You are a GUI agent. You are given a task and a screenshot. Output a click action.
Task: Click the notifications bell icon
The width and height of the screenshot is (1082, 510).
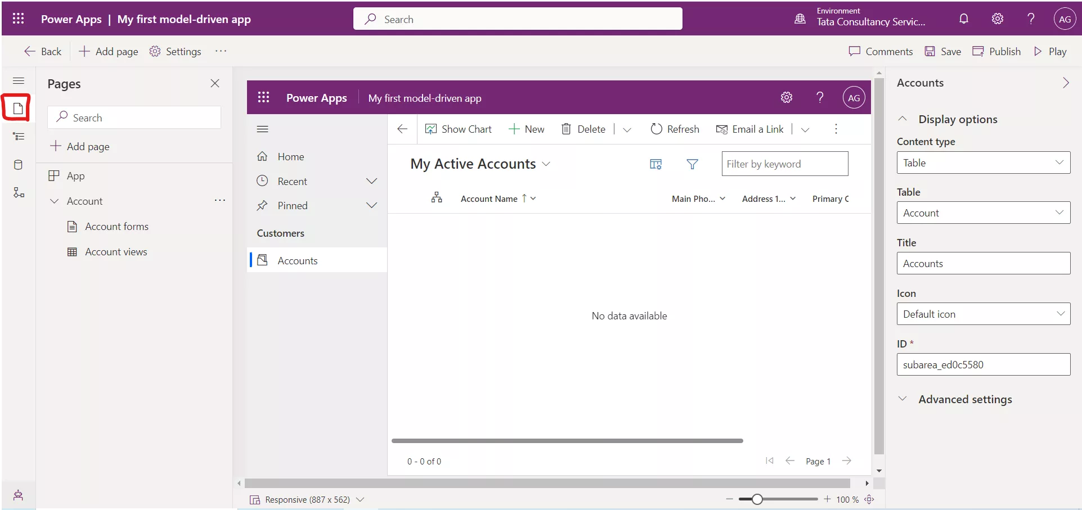pos(963,19)
